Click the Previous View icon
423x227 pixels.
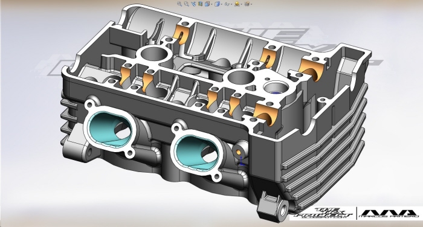click(x=193, y=4)
